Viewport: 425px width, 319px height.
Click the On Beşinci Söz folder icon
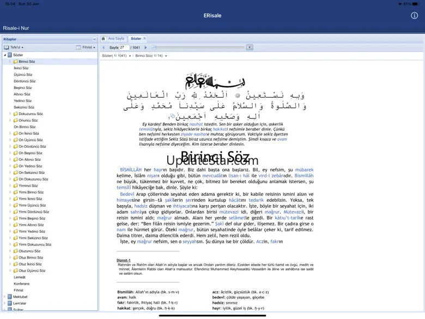[x=16, y=153]
